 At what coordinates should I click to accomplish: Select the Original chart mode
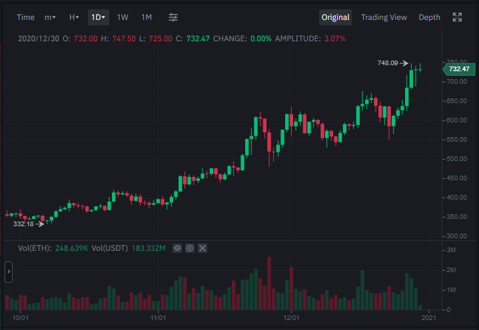(x=335, y=17)
